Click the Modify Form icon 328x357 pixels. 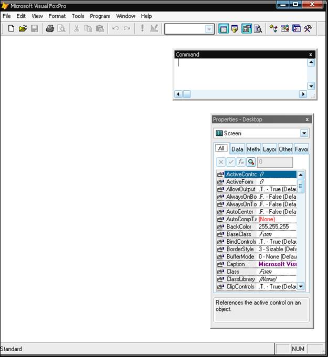click(154, 28)
